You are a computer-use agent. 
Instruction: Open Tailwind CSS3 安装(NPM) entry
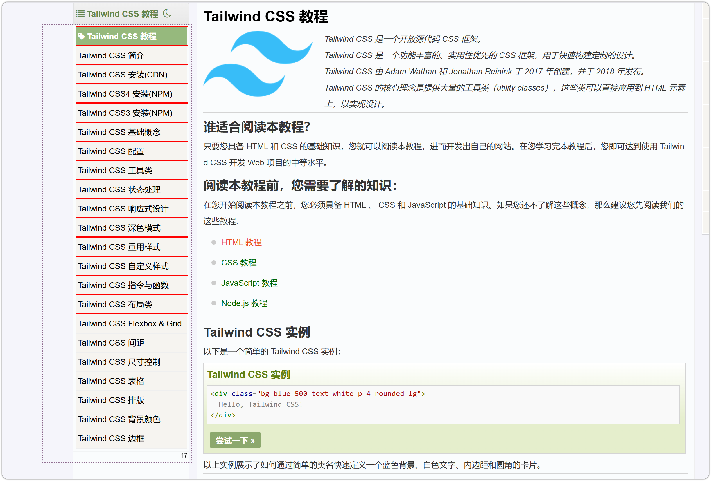132,113
